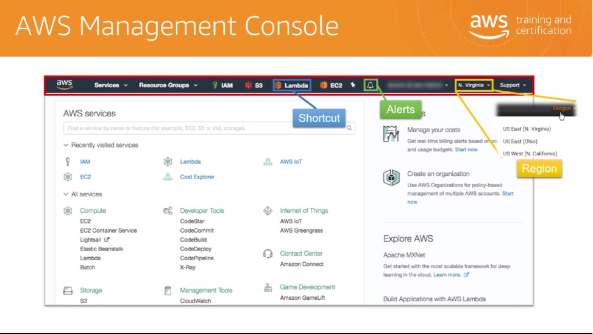Open the Support dropdown menu
This screenshot has width=593, height=334.
tap(513, 85)
